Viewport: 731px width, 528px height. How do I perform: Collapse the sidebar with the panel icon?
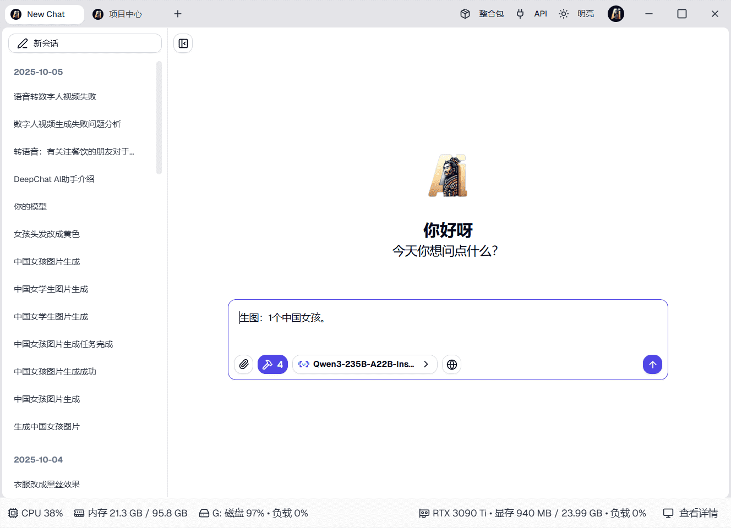click(183, 43)
